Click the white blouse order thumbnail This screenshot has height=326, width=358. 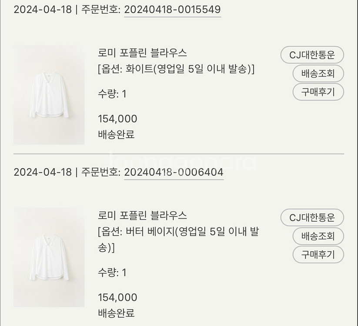point(49,95)
